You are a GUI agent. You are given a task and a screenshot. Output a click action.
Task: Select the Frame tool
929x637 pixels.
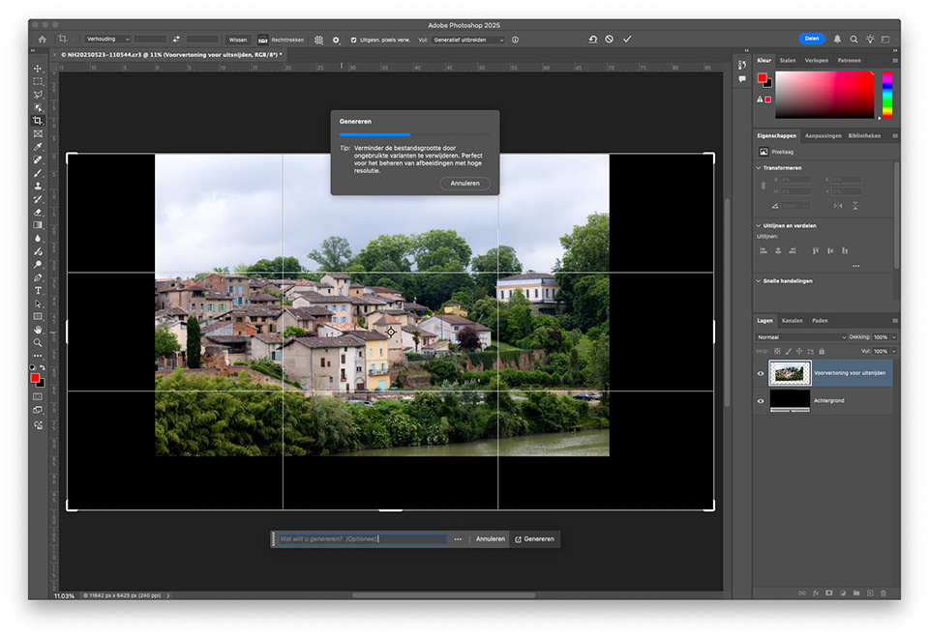tap(38, 133)
